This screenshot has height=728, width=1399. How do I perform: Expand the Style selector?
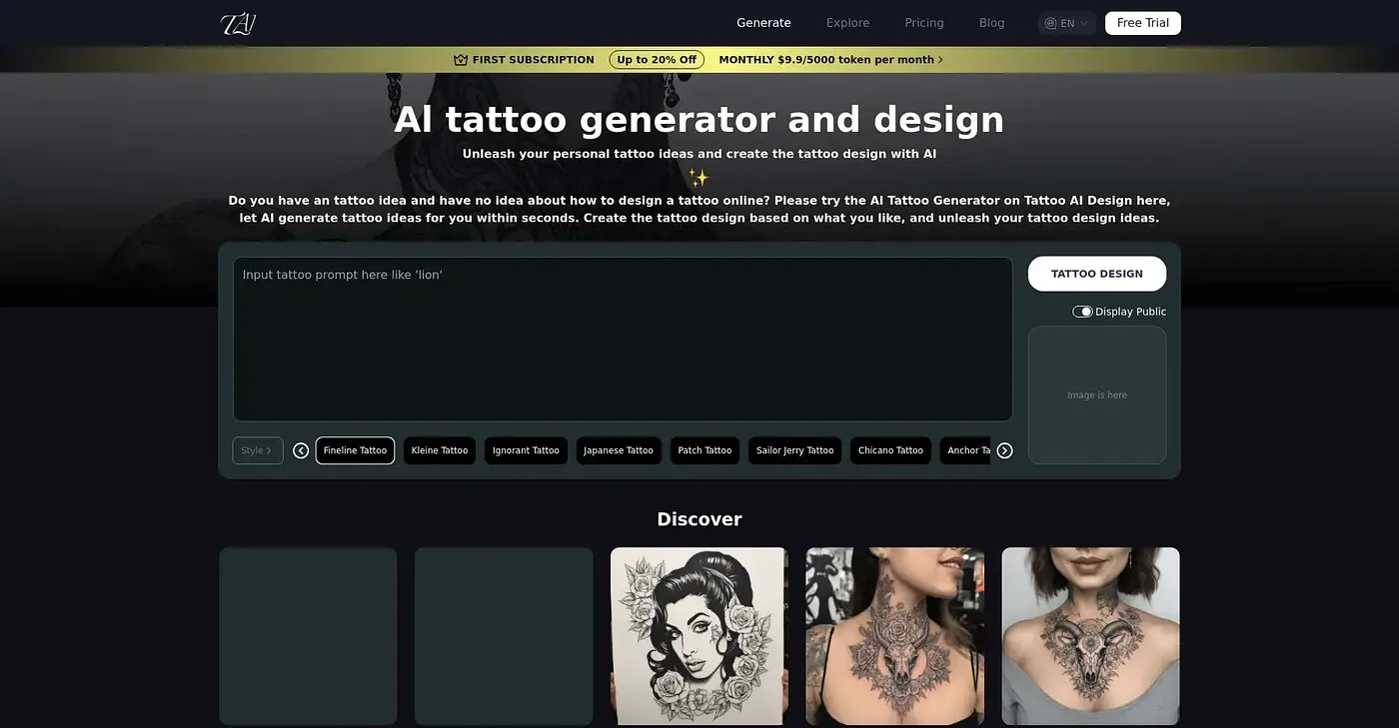pos(258,450)
